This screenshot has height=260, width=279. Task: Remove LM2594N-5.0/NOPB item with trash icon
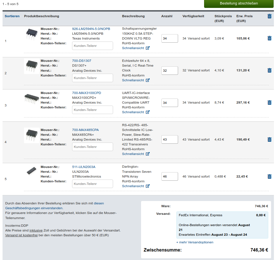(269, 38)
